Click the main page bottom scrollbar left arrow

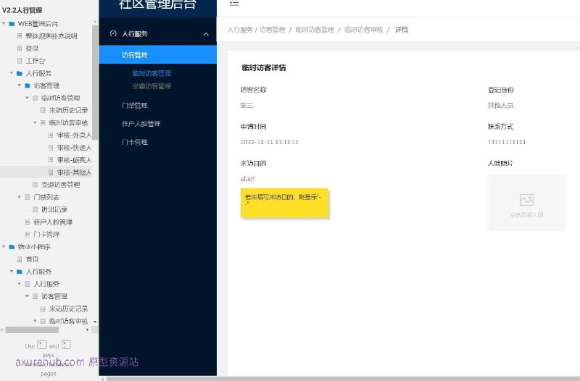click(x=103, y=379)
